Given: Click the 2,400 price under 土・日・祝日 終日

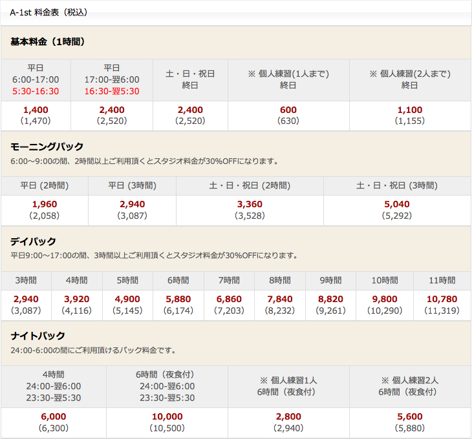Looking at the screenshot, I should [190, 110].
